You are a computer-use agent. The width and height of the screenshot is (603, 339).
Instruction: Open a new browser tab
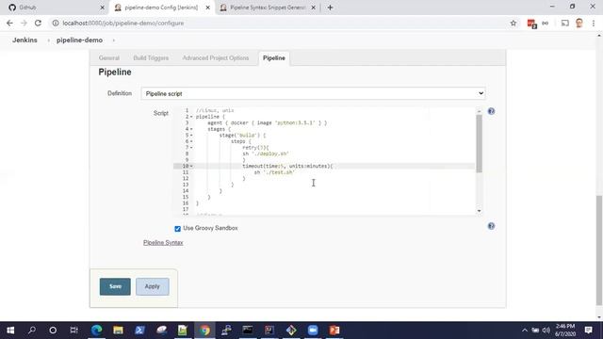point(330,8)
